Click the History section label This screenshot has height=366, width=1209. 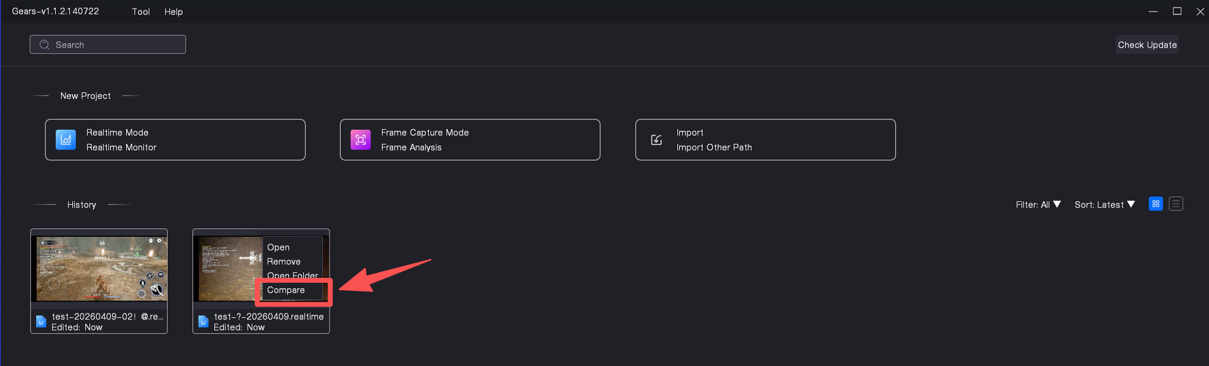click(81, 204)
